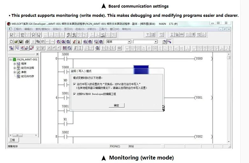
Task: Collapse the FK2N_44MT-001 tree root
Action: click(x=10, y=60)
